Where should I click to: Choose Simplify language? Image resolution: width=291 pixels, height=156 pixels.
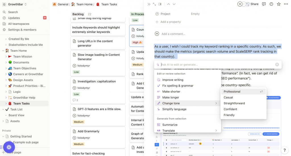(x=188, y=109)
